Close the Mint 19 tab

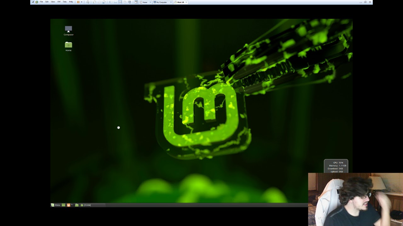186,2
